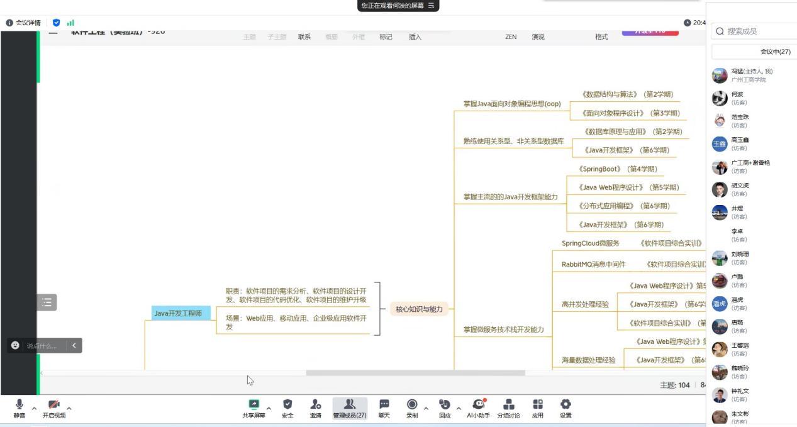Click the 邀请 invite icon

pos(315,408)
